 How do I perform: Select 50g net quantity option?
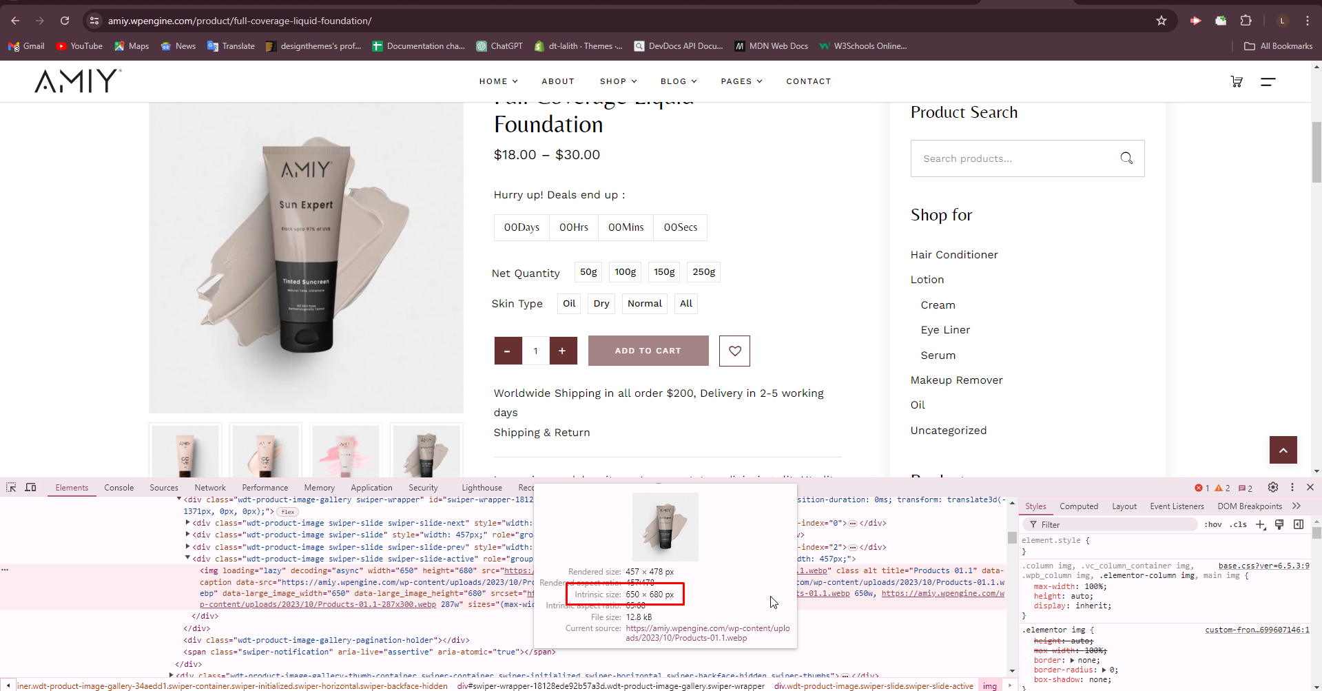point(588,272)
